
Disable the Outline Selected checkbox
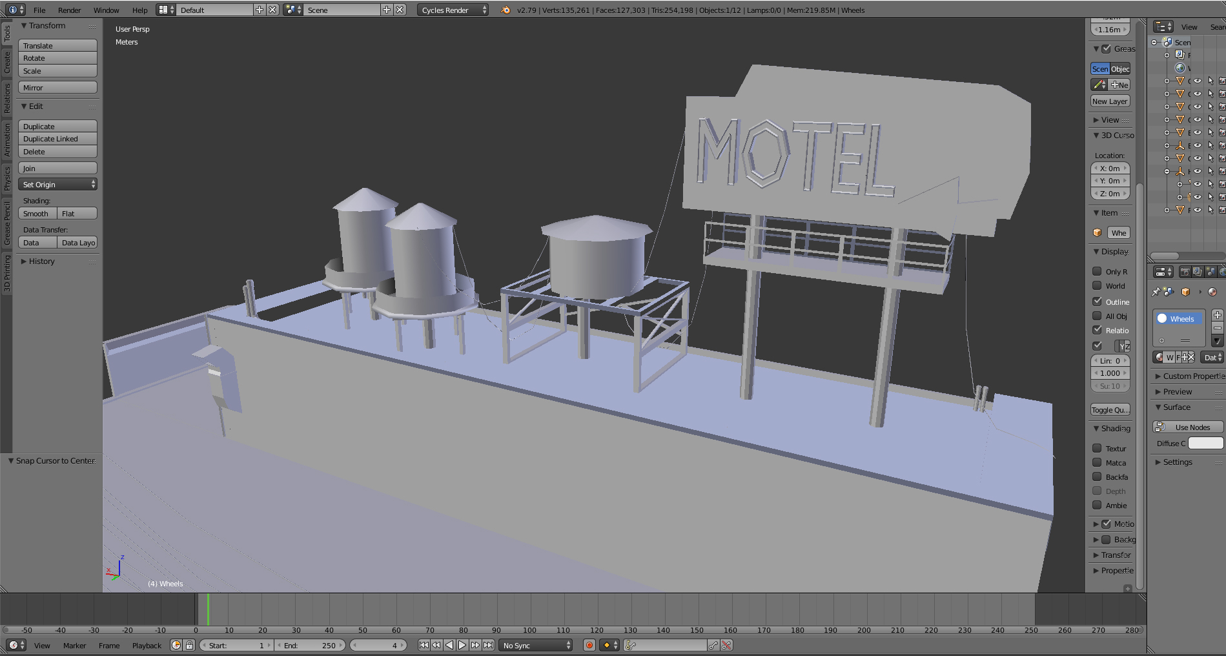pos(1097,302)
